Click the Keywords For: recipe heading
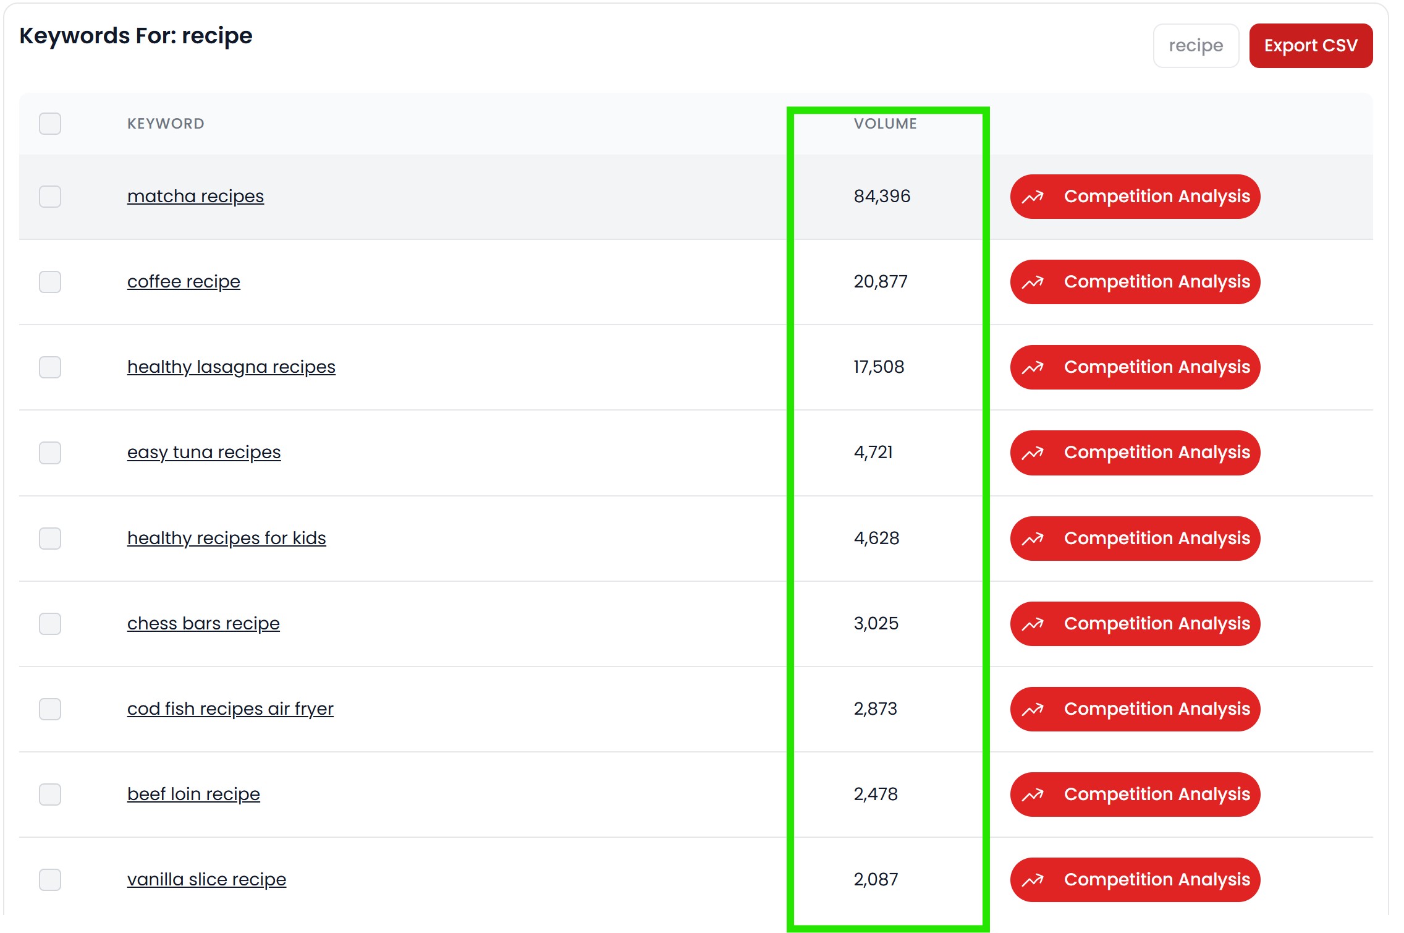The image size is (1404, 933). (136, 36)
